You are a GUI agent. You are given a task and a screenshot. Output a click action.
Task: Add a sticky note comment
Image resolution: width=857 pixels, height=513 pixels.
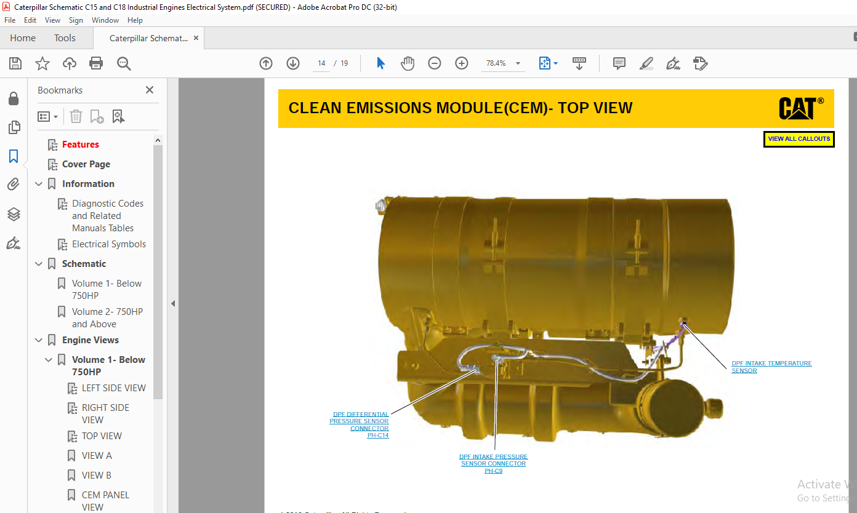click(619, 63)
